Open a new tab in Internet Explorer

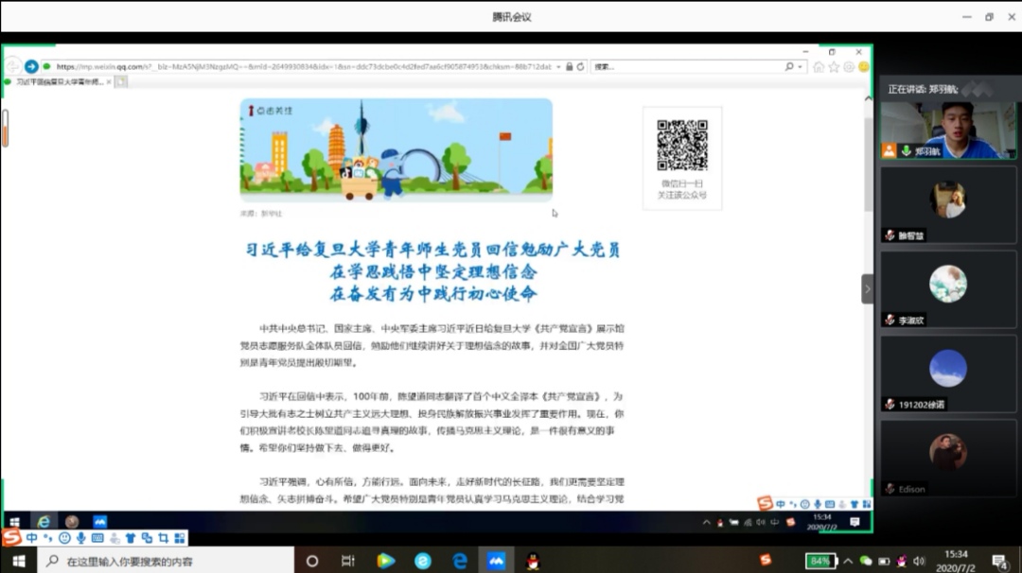click(x=121, y=82)
